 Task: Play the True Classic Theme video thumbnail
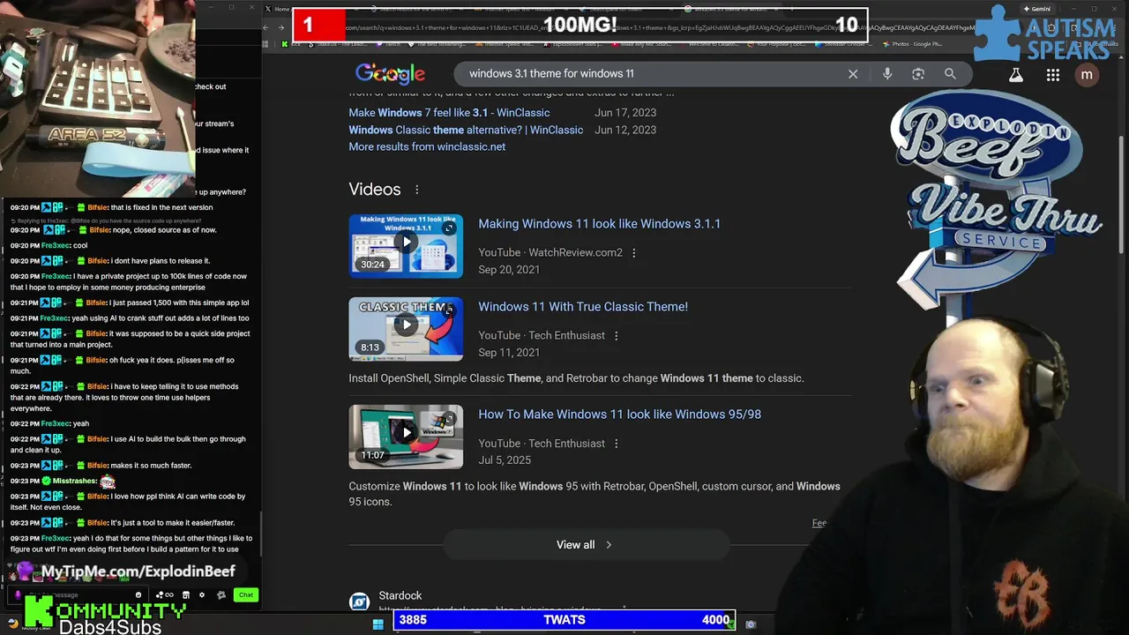coord(406,329)
